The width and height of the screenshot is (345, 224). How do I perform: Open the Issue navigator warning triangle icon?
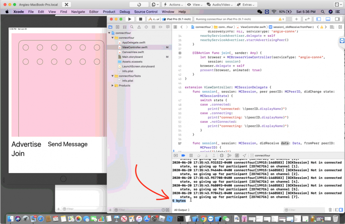(x=139, y=27)
